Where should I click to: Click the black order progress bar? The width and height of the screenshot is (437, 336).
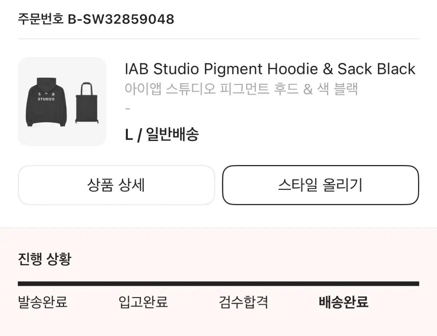pyautogui.click(x=219, y=284)
